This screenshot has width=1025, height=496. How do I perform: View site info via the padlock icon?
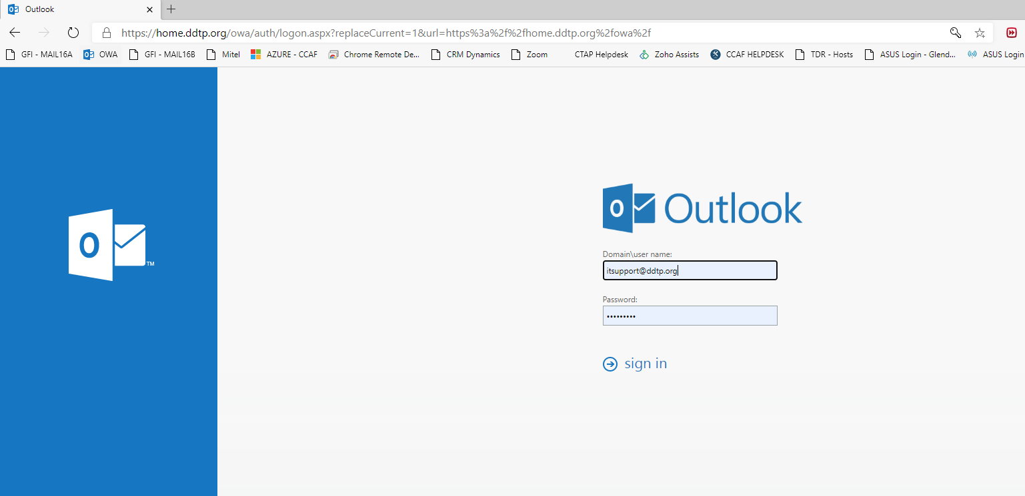click(x=106, y=33)
